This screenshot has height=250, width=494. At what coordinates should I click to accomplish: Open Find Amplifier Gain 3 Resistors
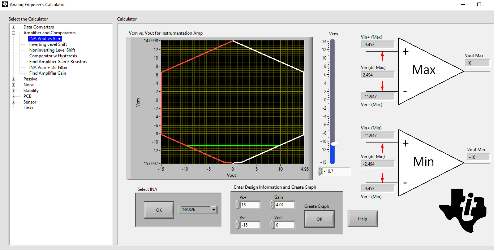[x=58, y=61]
